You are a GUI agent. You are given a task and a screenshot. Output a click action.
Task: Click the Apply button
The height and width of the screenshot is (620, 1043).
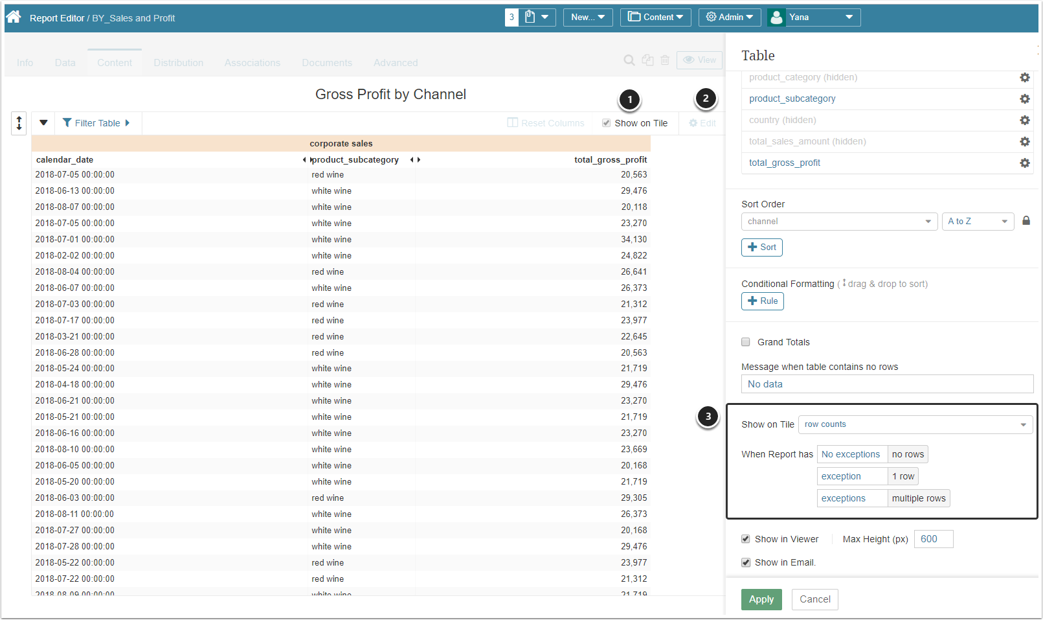click(761, 599)
